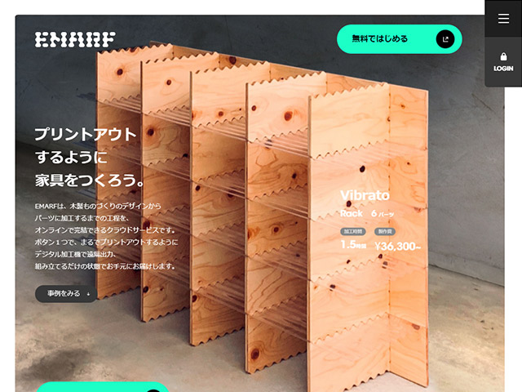Click the 無料ではじめる button

click(399, 39)
